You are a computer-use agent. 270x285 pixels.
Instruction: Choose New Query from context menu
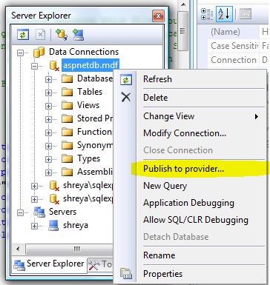[191, 186]
